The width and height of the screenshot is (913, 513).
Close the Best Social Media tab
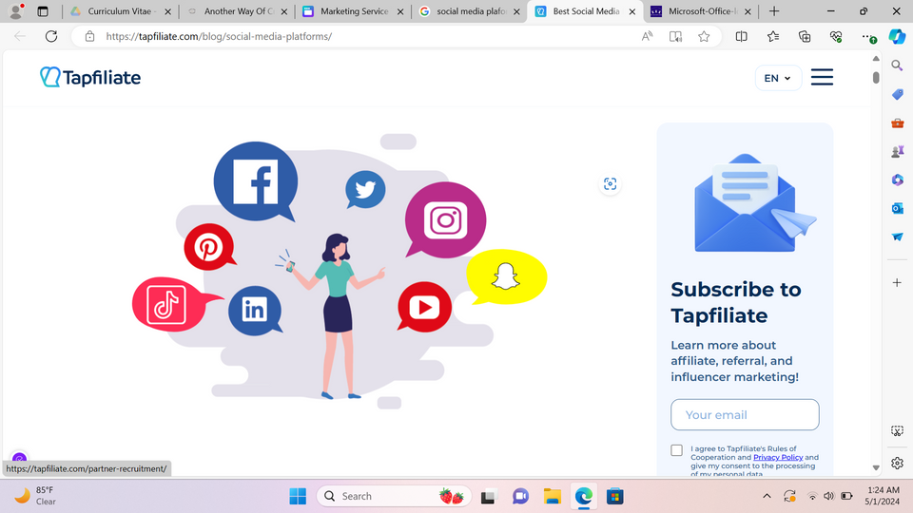(x=632, y=11)
